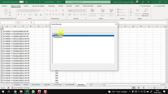Image resolution: width=168 pixels, height=94 pixels.
Task: Click the Compartilhar button
Action: point(160,6)
